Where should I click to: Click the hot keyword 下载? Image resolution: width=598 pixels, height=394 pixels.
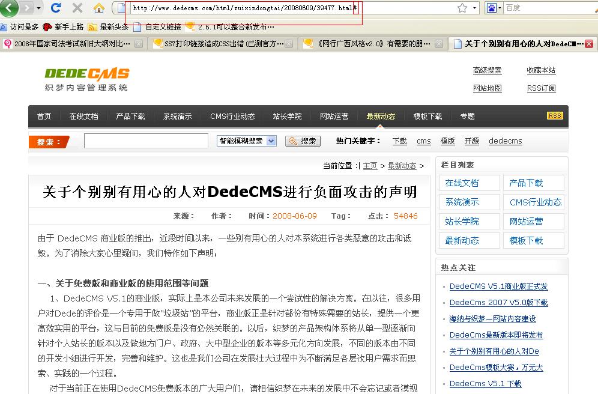(x=400, y=141)
